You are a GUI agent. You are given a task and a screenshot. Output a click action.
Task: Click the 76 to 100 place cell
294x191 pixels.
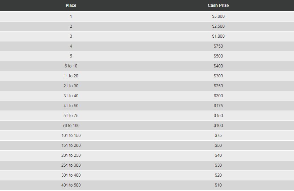point(71,125)
